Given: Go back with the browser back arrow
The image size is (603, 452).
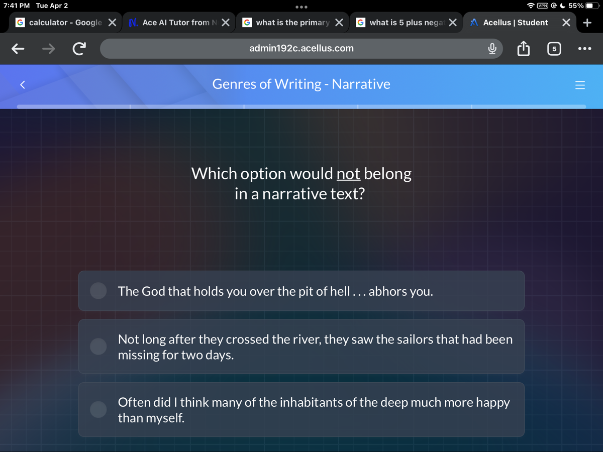Looking at the screenshot, I should coord(18,49).
